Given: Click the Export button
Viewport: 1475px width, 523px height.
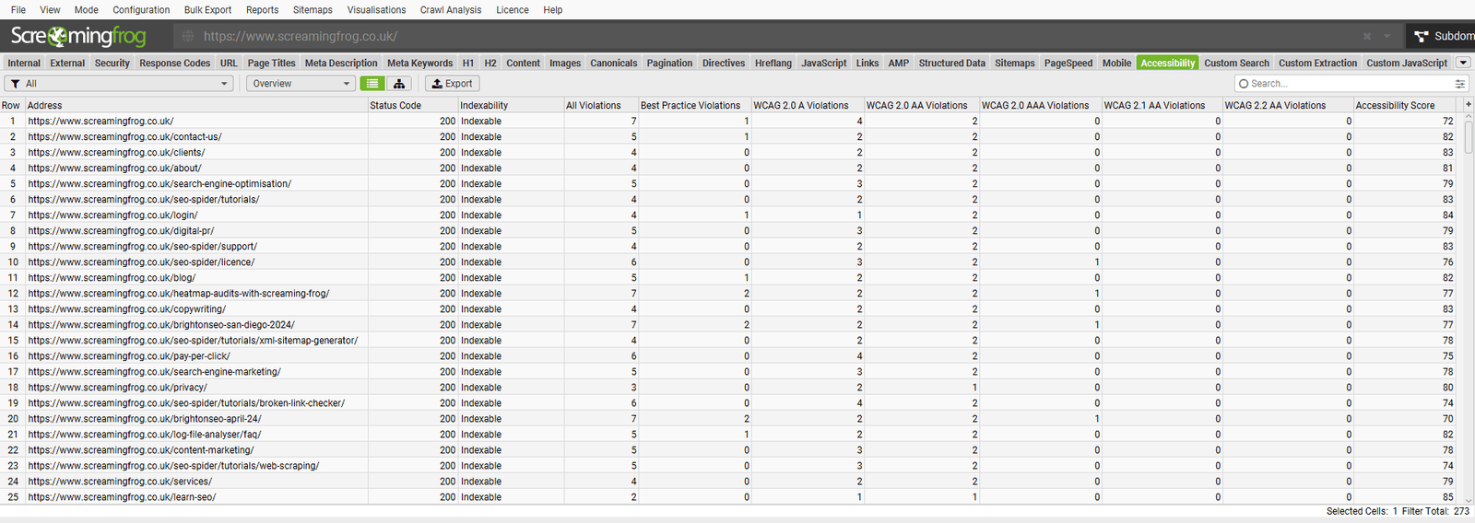Looking at the screenshot, I should pos(452,84).
